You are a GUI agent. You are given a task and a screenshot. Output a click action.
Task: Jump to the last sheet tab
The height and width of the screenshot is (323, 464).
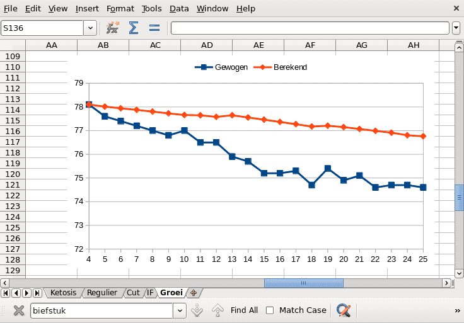(37, 293)
